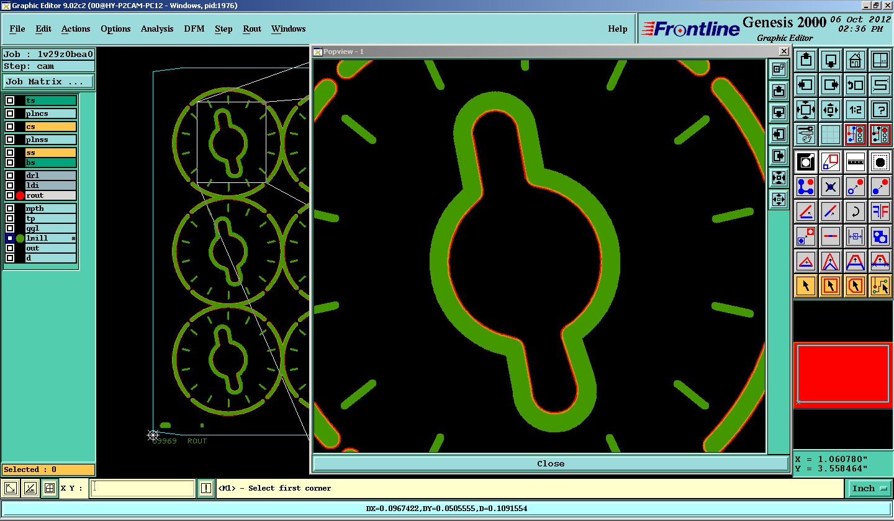Click the XY coordinate input field
Image resolution: width=894 pixels, height=521 pixels.
coord(143,488)
